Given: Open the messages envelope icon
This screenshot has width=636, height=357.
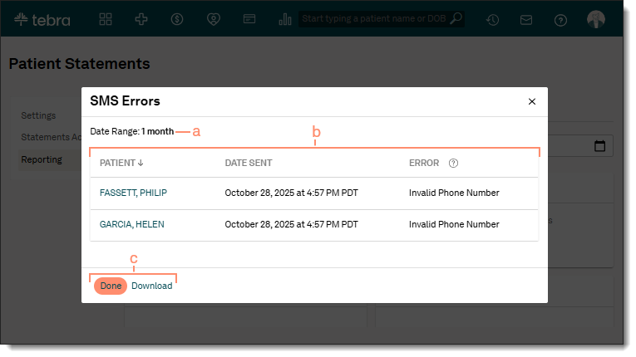Looking at the screenshot, I should 526,19.
